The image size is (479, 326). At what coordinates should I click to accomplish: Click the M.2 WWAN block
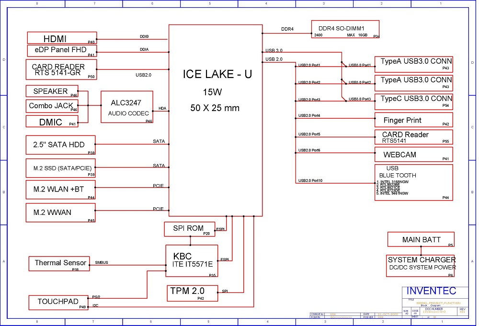tap(61, 213)
